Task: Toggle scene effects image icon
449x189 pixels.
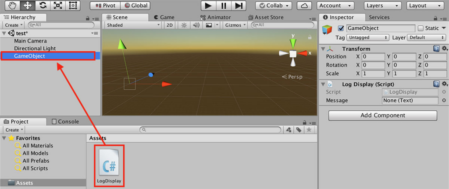Action: (x=209, y=25)
